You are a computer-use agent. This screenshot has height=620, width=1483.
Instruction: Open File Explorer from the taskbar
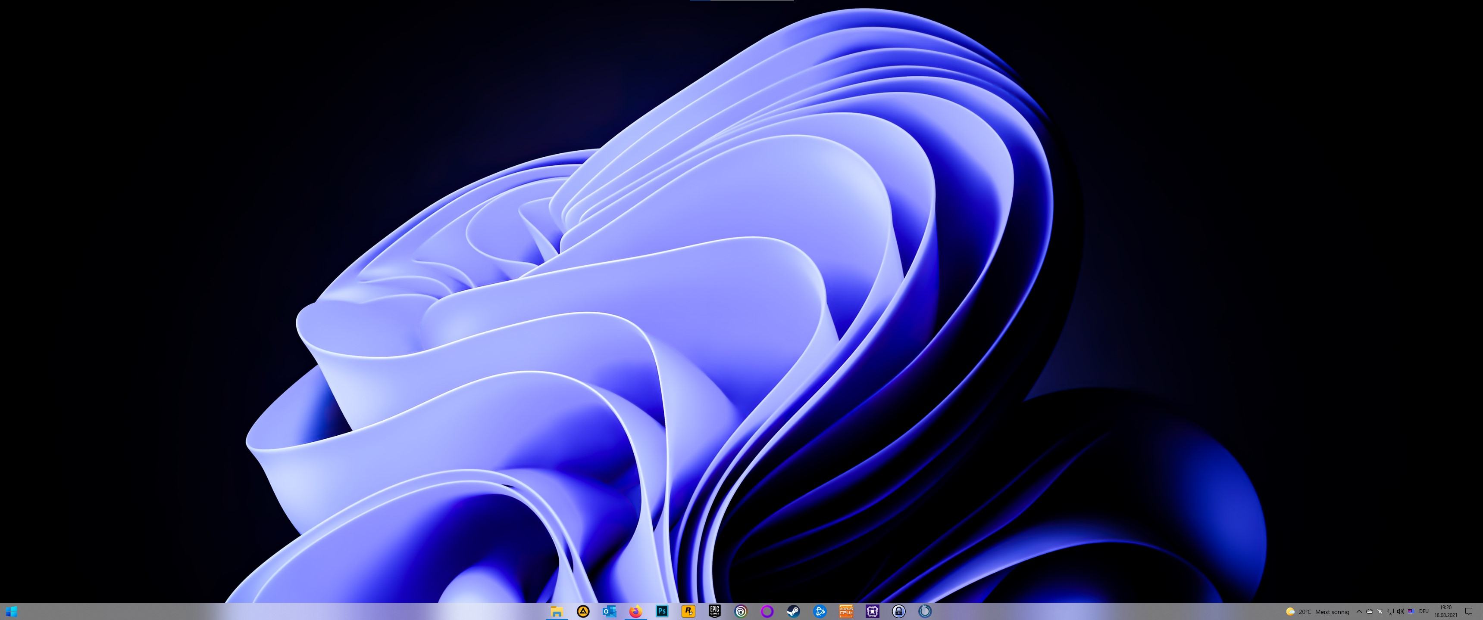click(x=557, y=611)
